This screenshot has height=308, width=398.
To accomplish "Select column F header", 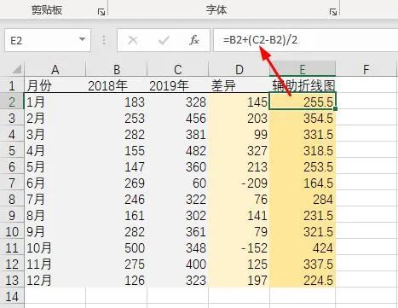I will tap(366, 69).
